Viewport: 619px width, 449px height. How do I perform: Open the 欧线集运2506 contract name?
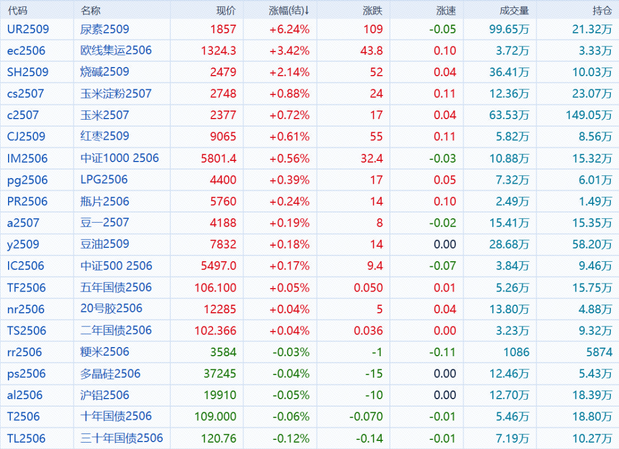tap(116, 50)
